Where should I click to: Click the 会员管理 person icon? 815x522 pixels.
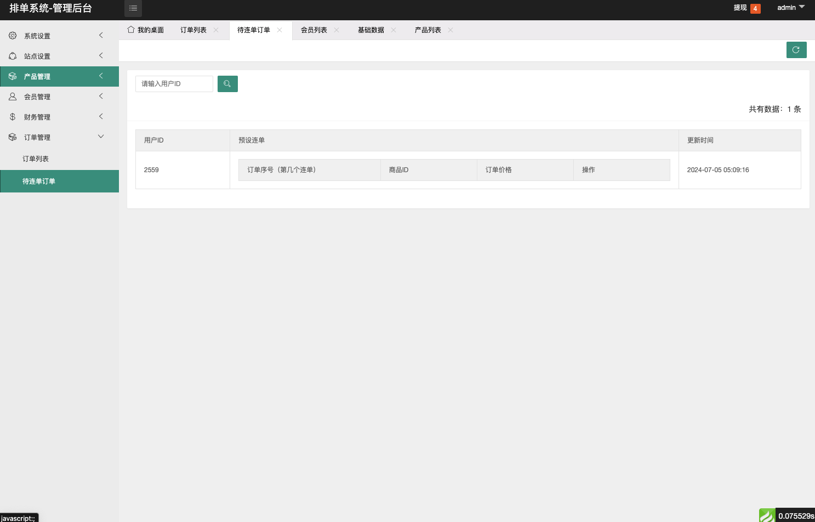pos(13,97)
